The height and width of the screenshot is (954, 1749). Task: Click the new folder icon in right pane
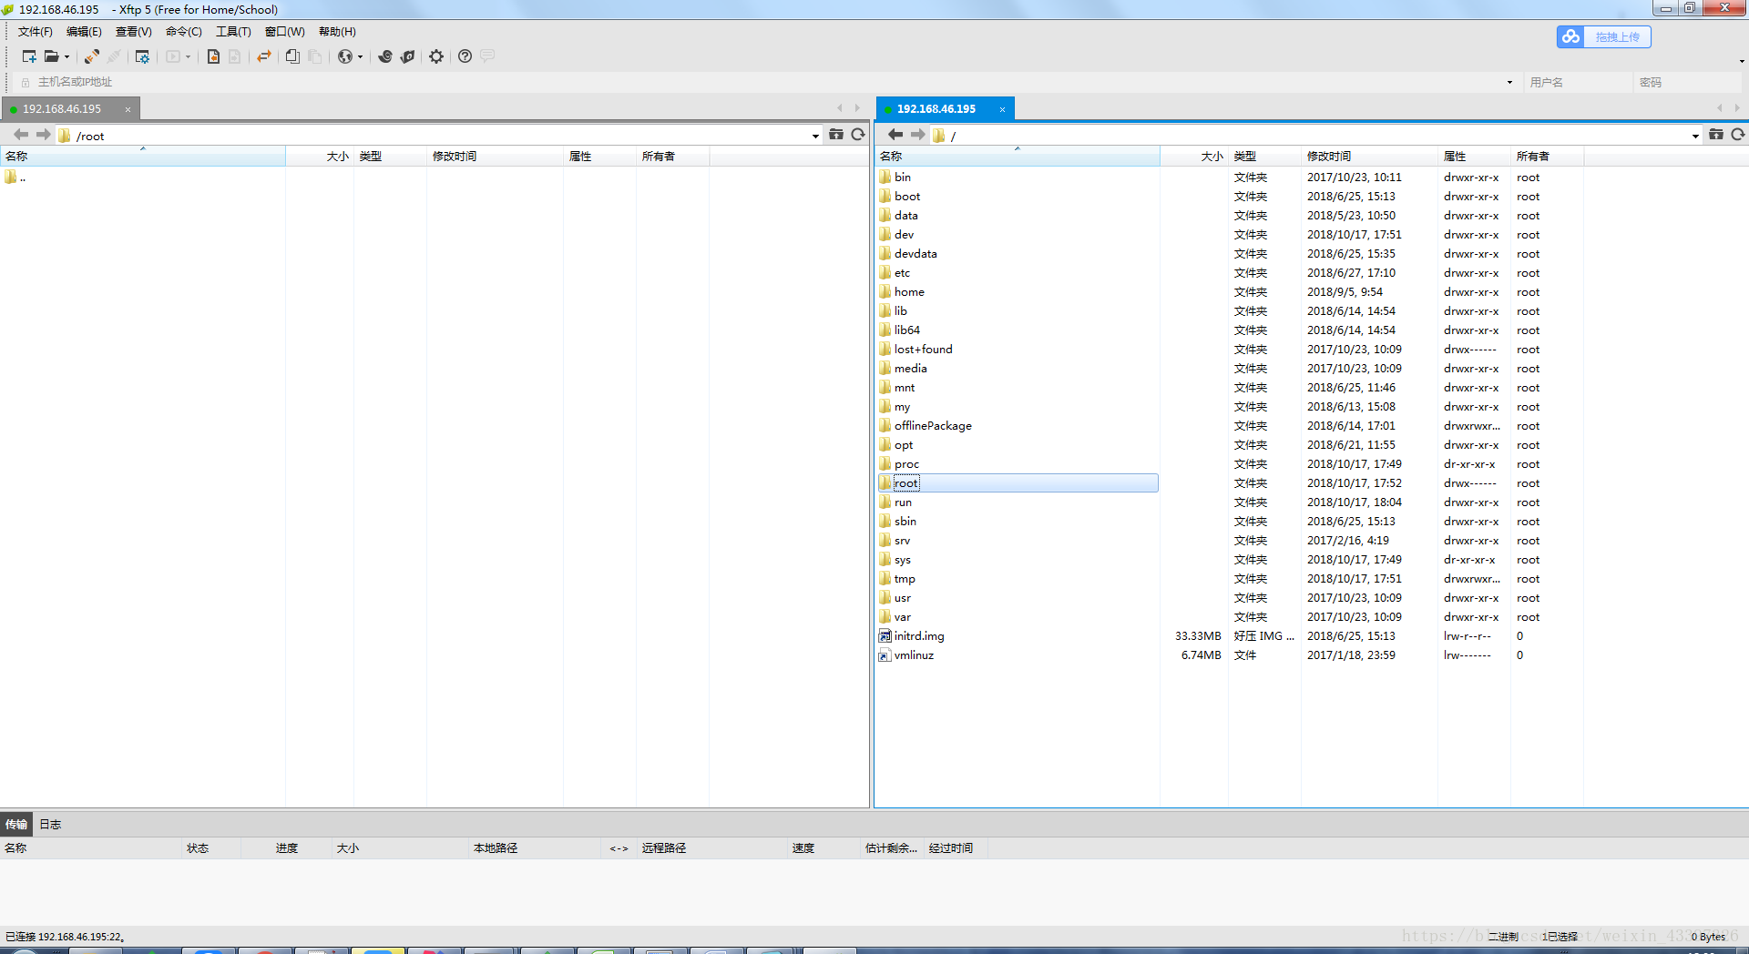1715,135
